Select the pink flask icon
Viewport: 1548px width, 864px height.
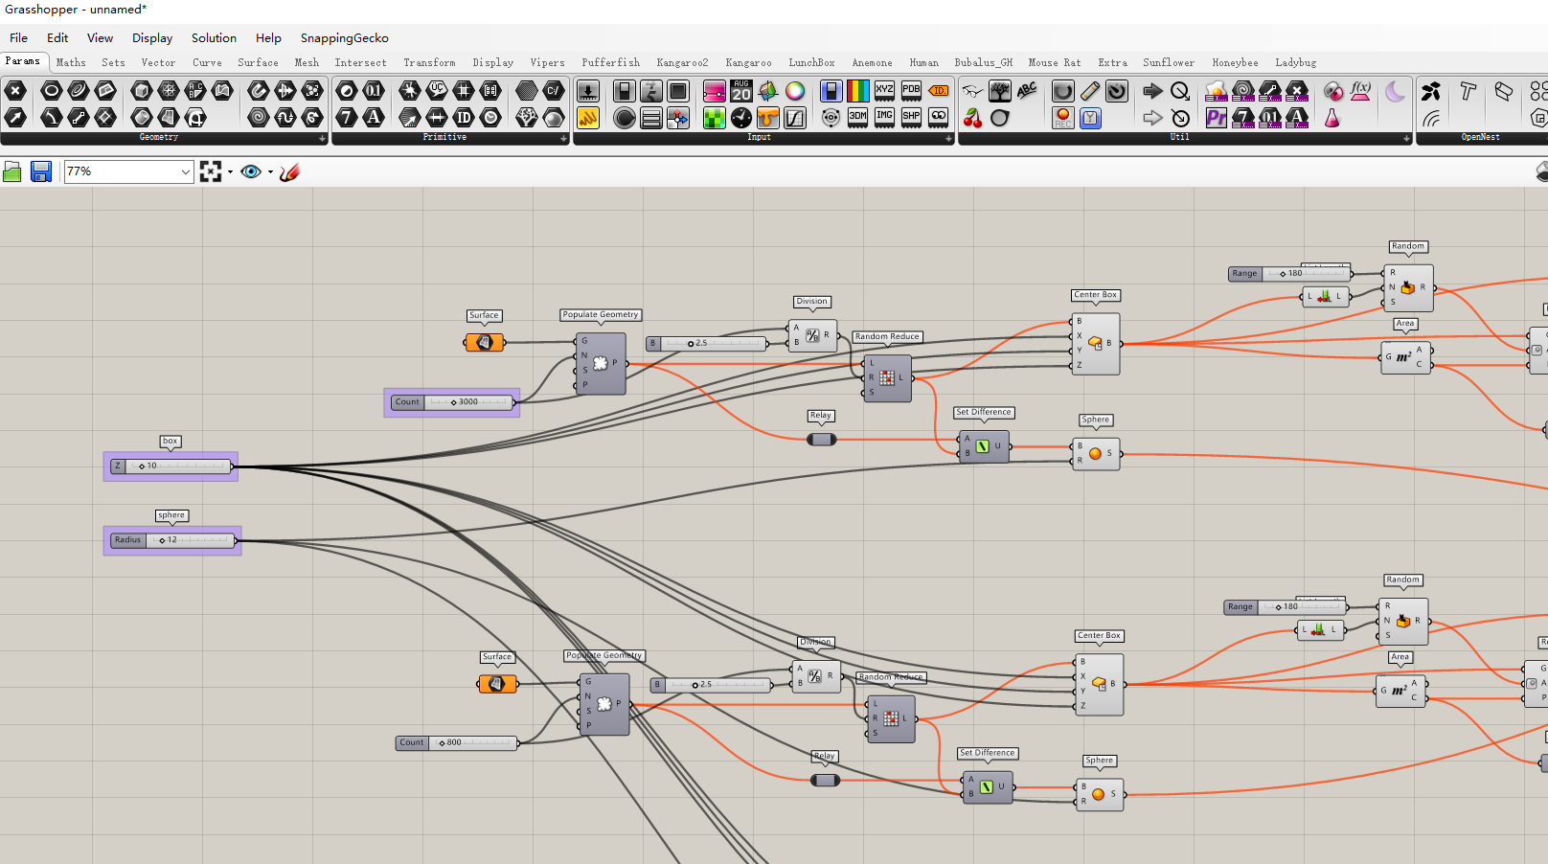coord(1333,118)
